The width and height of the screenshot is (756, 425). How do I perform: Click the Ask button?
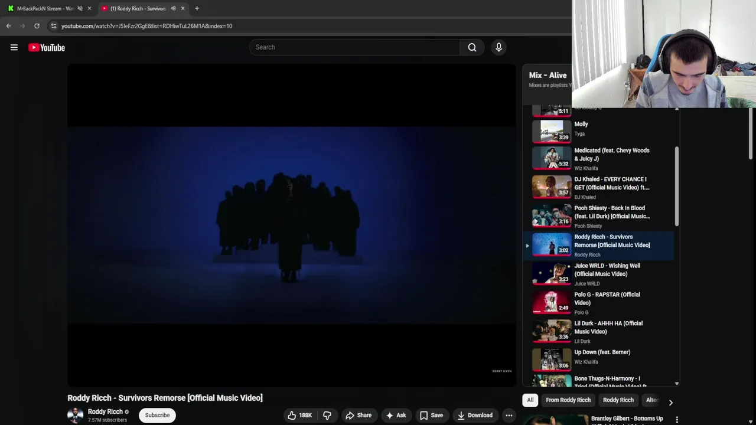point(396,415)
